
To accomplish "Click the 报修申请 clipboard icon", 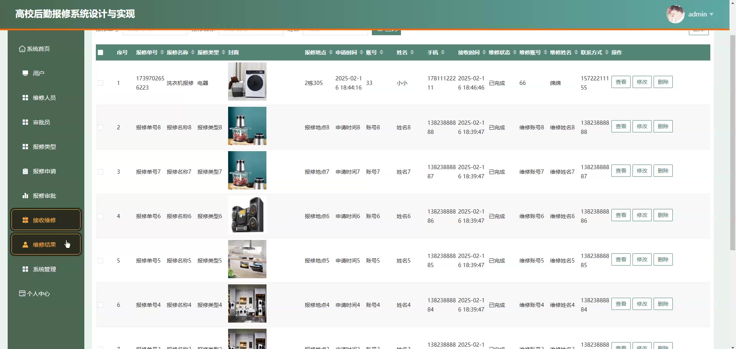I will click(25, 171).
